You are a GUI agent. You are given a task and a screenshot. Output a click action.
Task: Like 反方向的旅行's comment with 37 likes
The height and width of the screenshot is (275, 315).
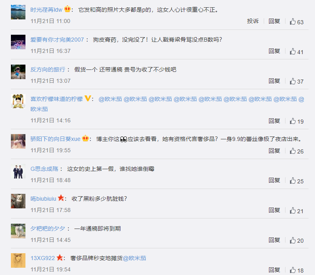click(x=293, y=81)
